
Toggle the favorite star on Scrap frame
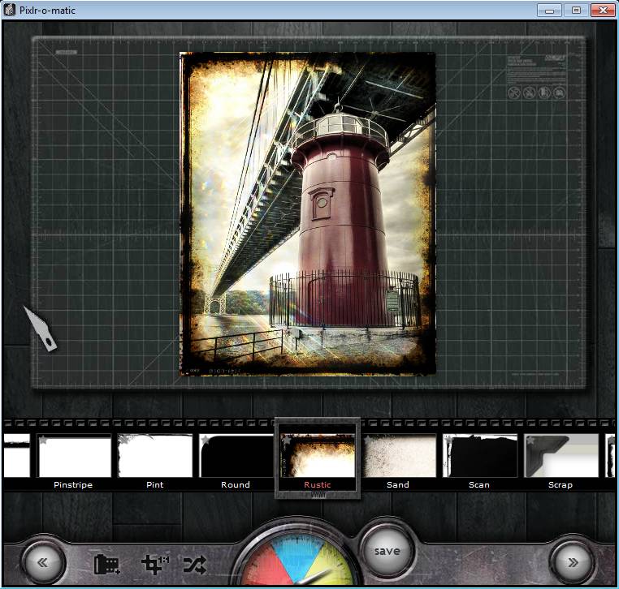[x=530, y=440]
